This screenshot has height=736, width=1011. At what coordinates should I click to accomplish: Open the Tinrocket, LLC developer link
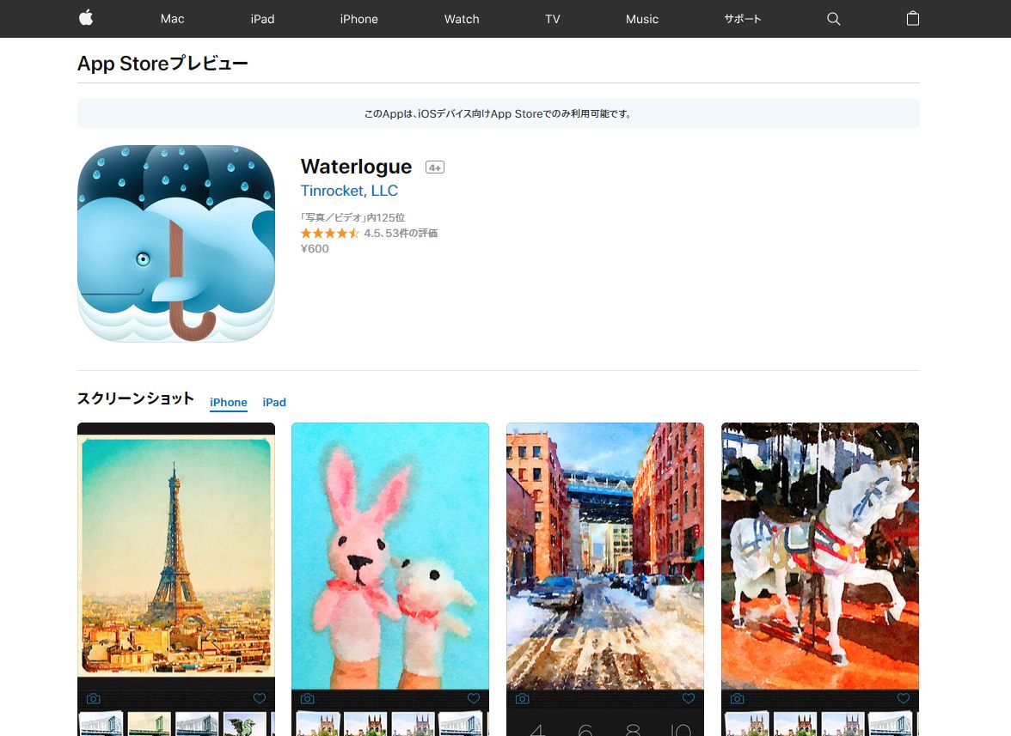point(349,191)
